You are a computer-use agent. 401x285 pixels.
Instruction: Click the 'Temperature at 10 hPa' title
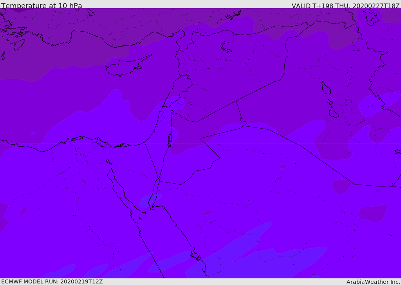coord(42,5)
